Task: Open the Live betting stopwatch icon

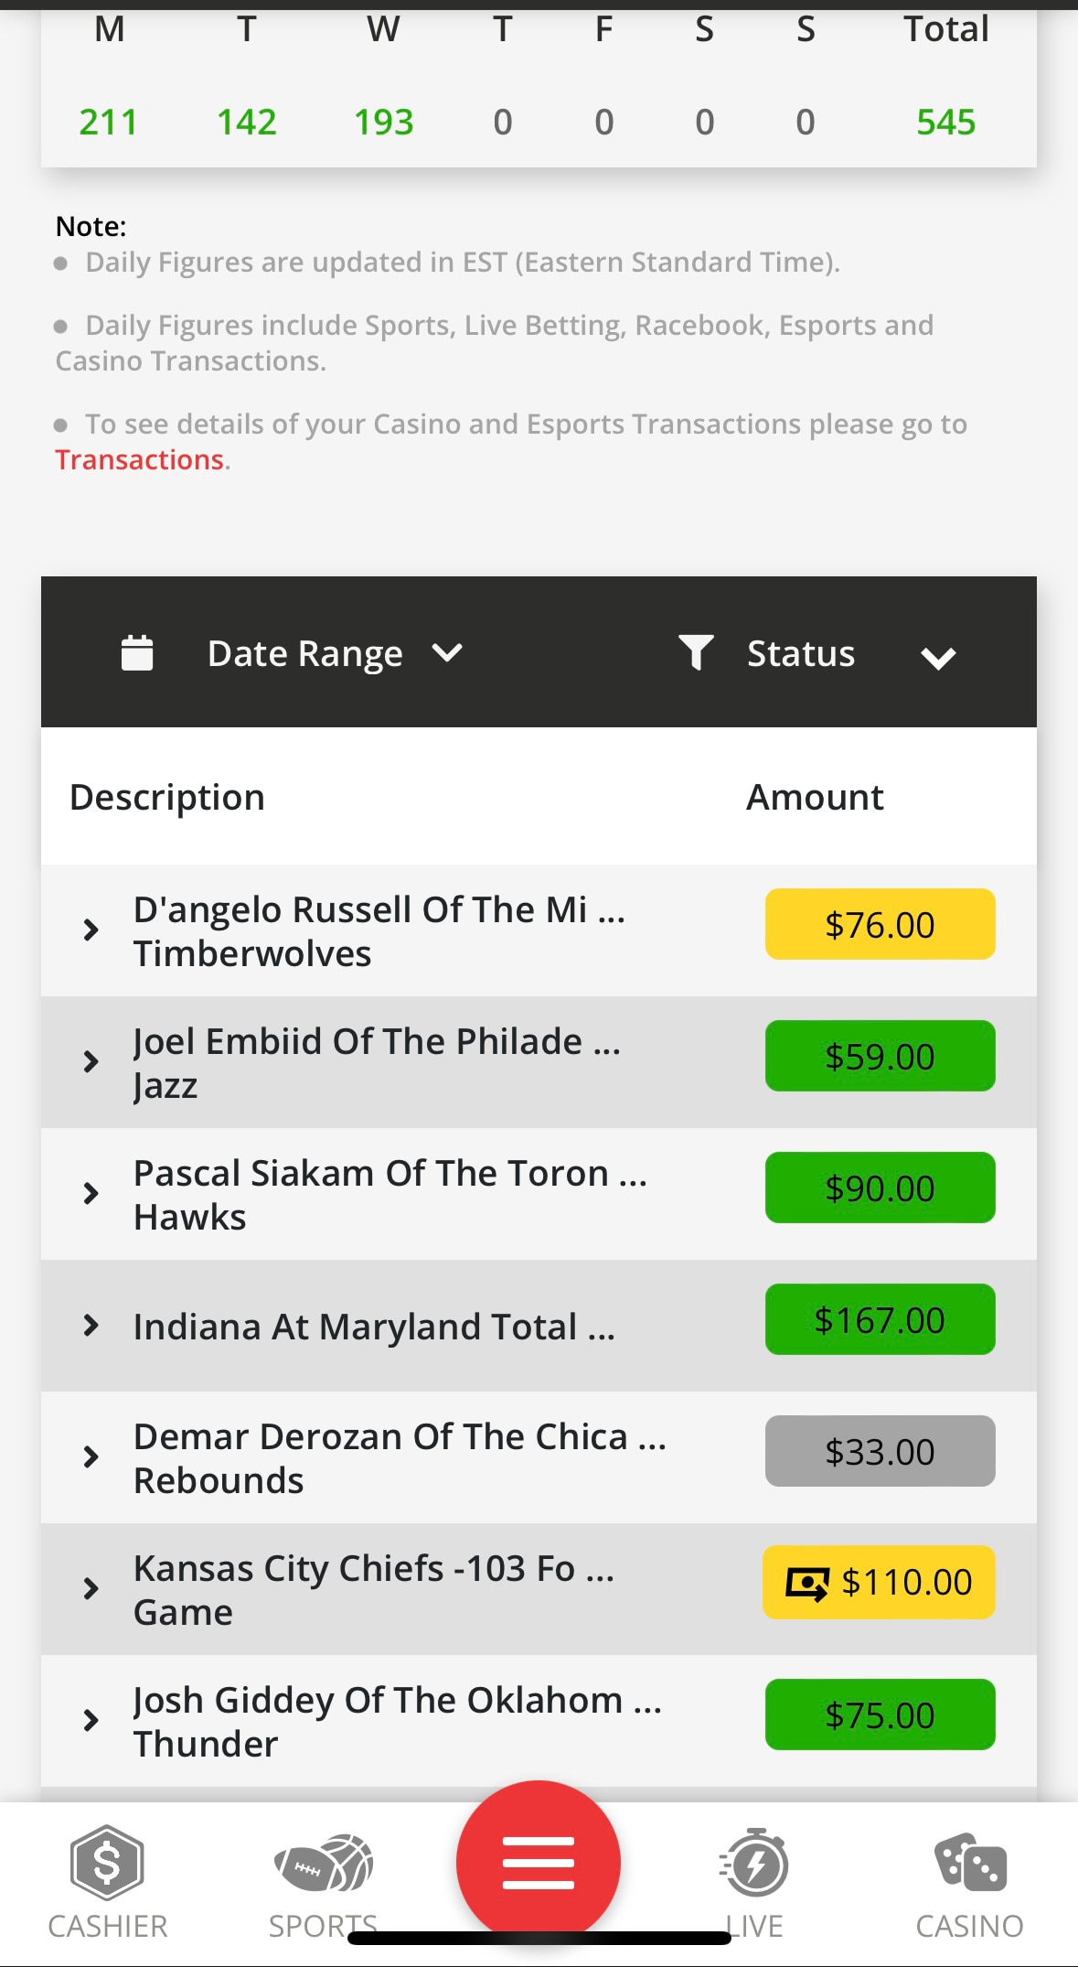Action: point(754,1864)
